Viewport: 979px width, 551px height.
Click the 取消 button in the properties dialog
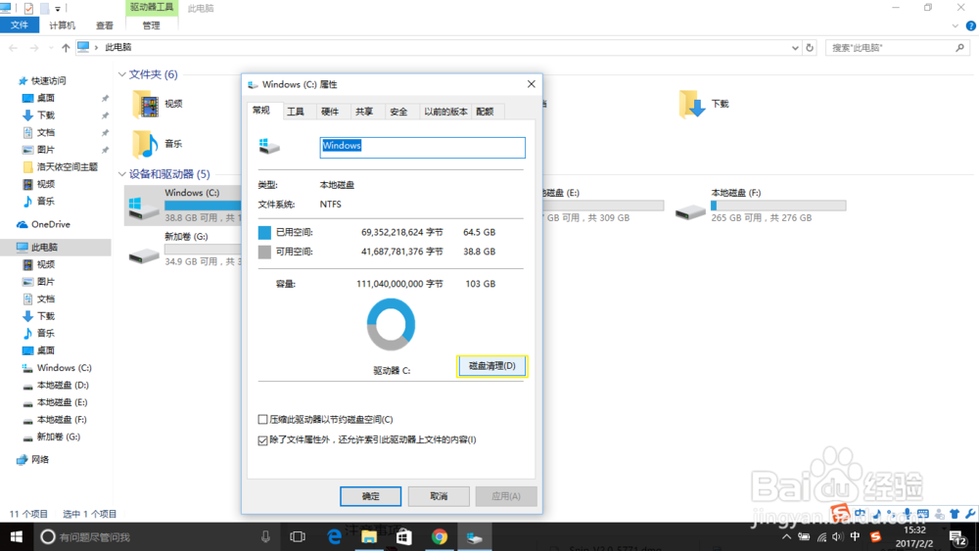(x=439, y=496)
